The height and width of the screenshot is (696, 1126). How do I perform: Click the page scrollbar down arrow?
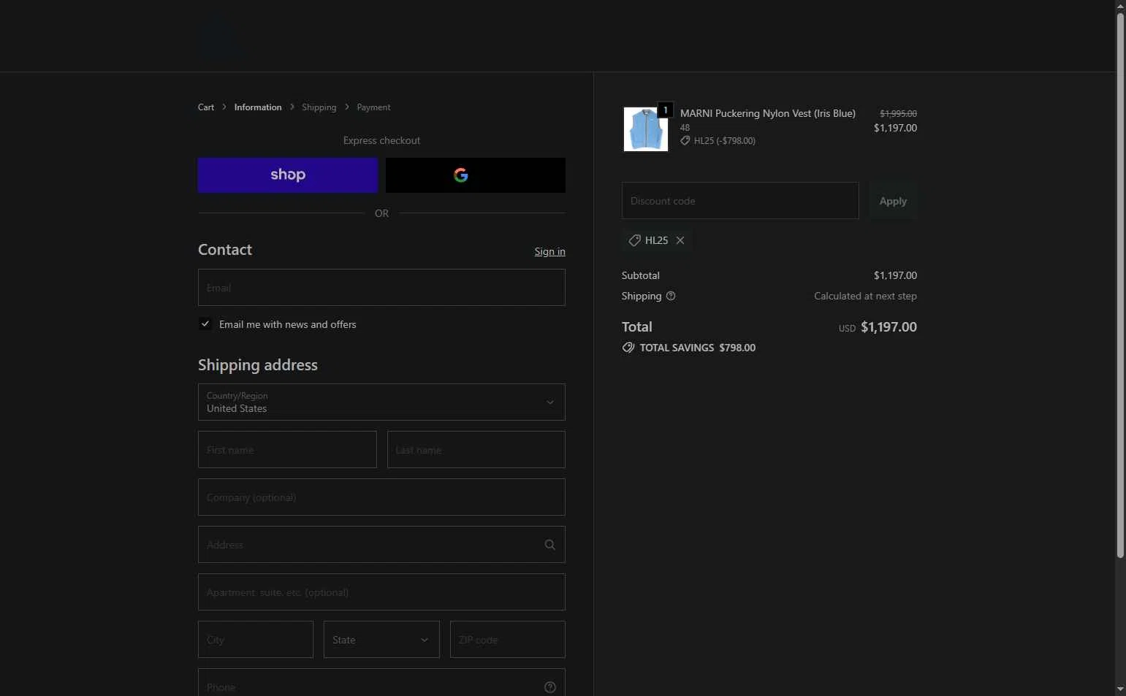[1120, 689]
